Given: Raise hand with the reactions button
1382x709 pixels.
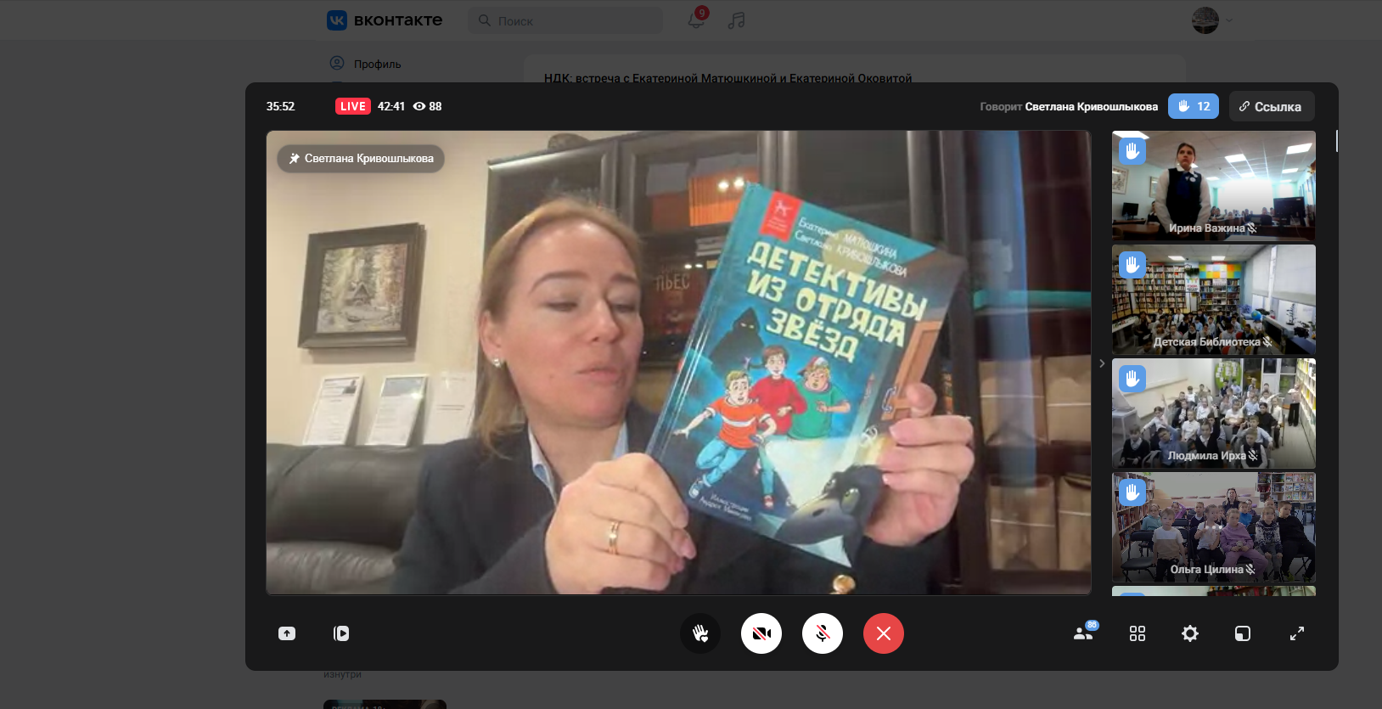Looking at the screenshot, I should point(700,633).
